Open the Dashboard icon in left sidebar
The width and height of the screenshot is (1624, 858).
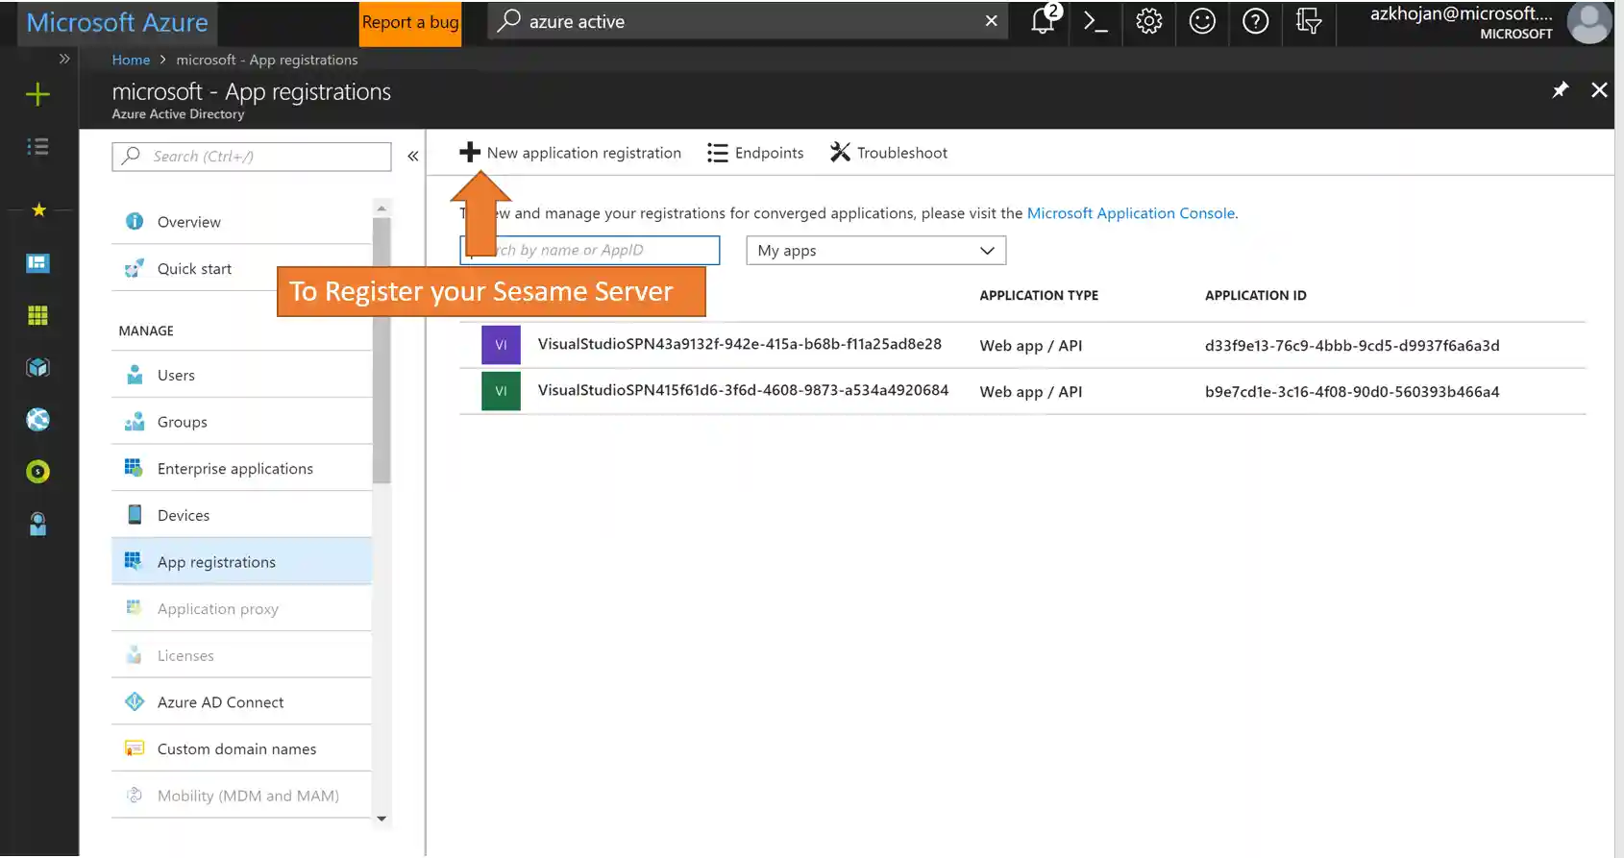[x=37, y=262]
